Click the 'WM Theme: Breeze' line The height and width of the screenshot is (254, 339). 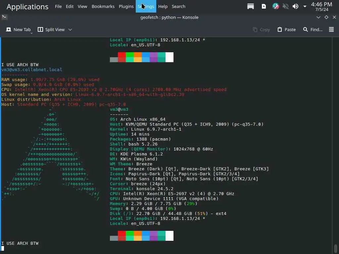131,164
